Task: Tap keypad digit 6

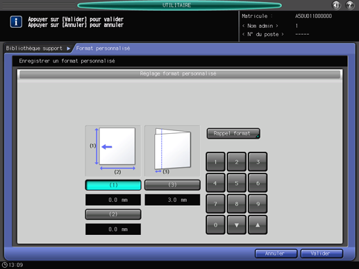Action: (258, 183)
